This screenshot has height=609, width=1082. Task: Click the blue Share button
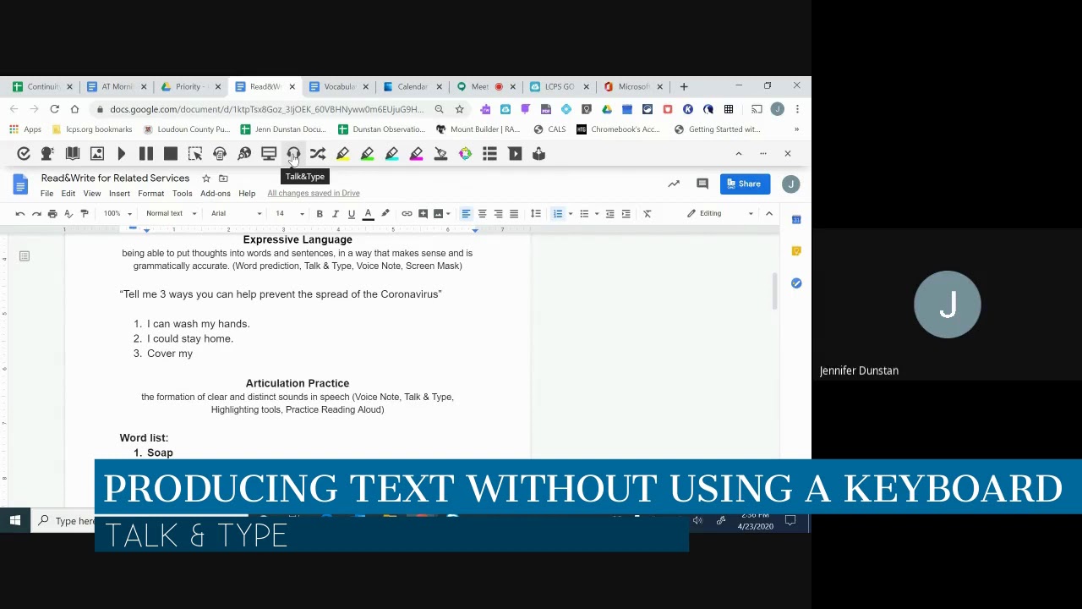point(745,184)
